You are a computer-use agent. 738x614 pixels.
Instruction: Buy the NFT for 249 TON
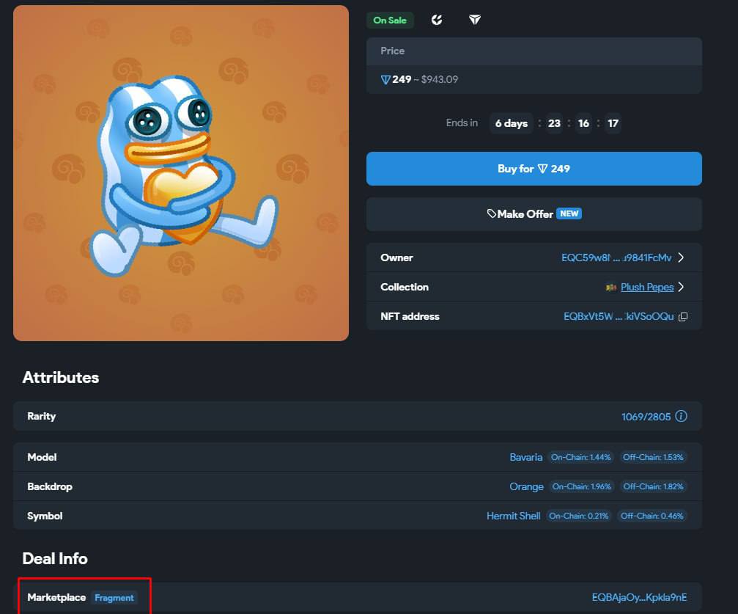pos(534,169)
